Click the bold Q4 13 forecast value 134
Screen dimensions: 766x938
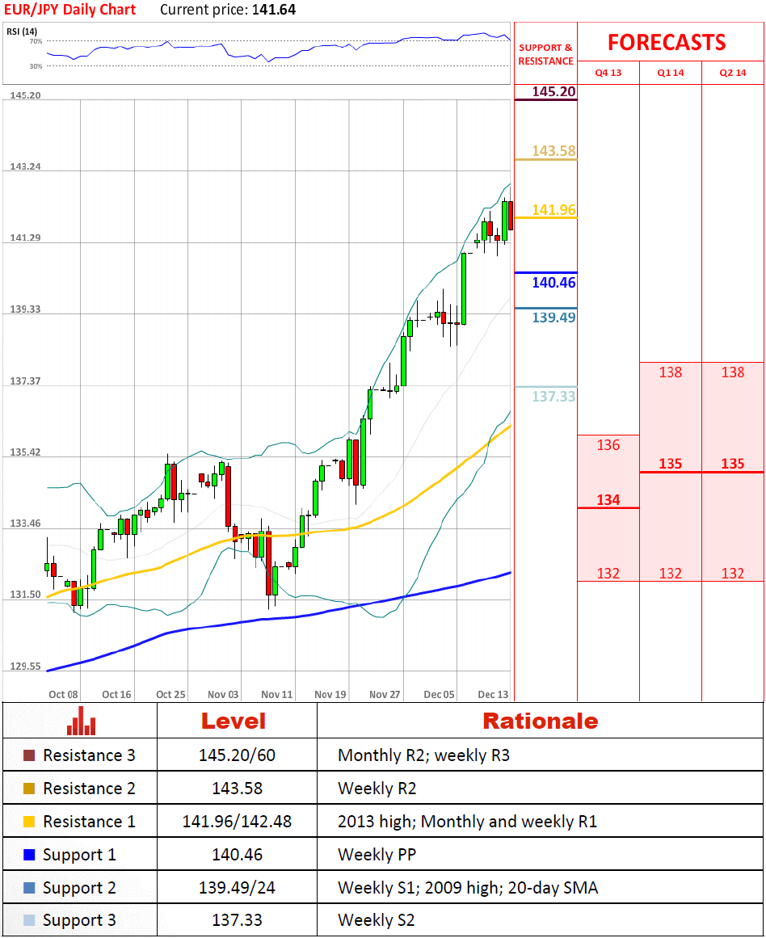(x=608, y=499)
